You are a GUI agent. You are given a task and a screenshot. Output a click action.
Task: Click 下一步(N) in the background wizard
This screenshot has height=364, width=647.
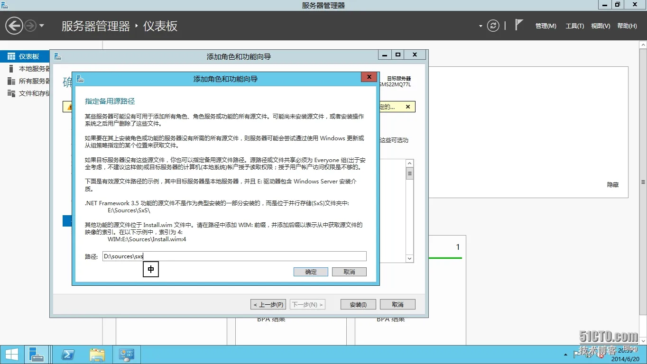[307, 304]
